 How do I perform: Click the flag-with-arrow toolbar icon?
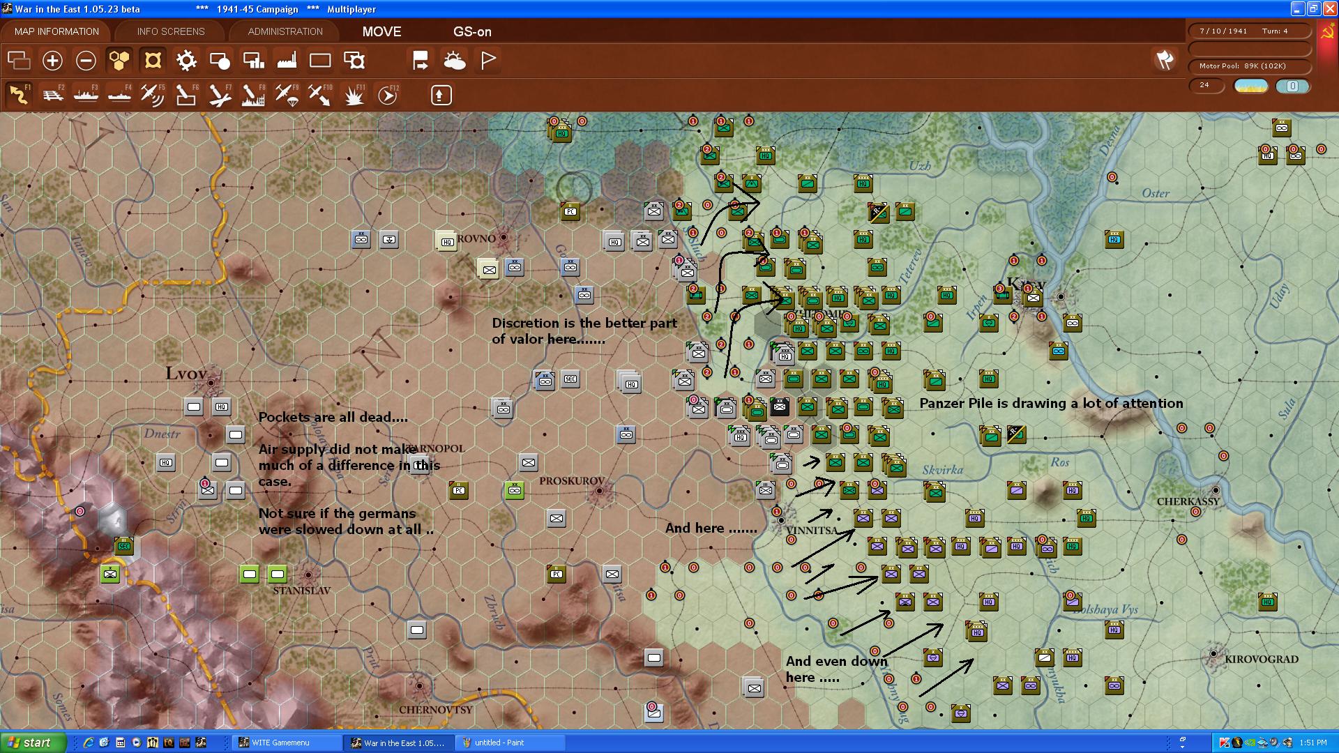click(x=421, y=61)
